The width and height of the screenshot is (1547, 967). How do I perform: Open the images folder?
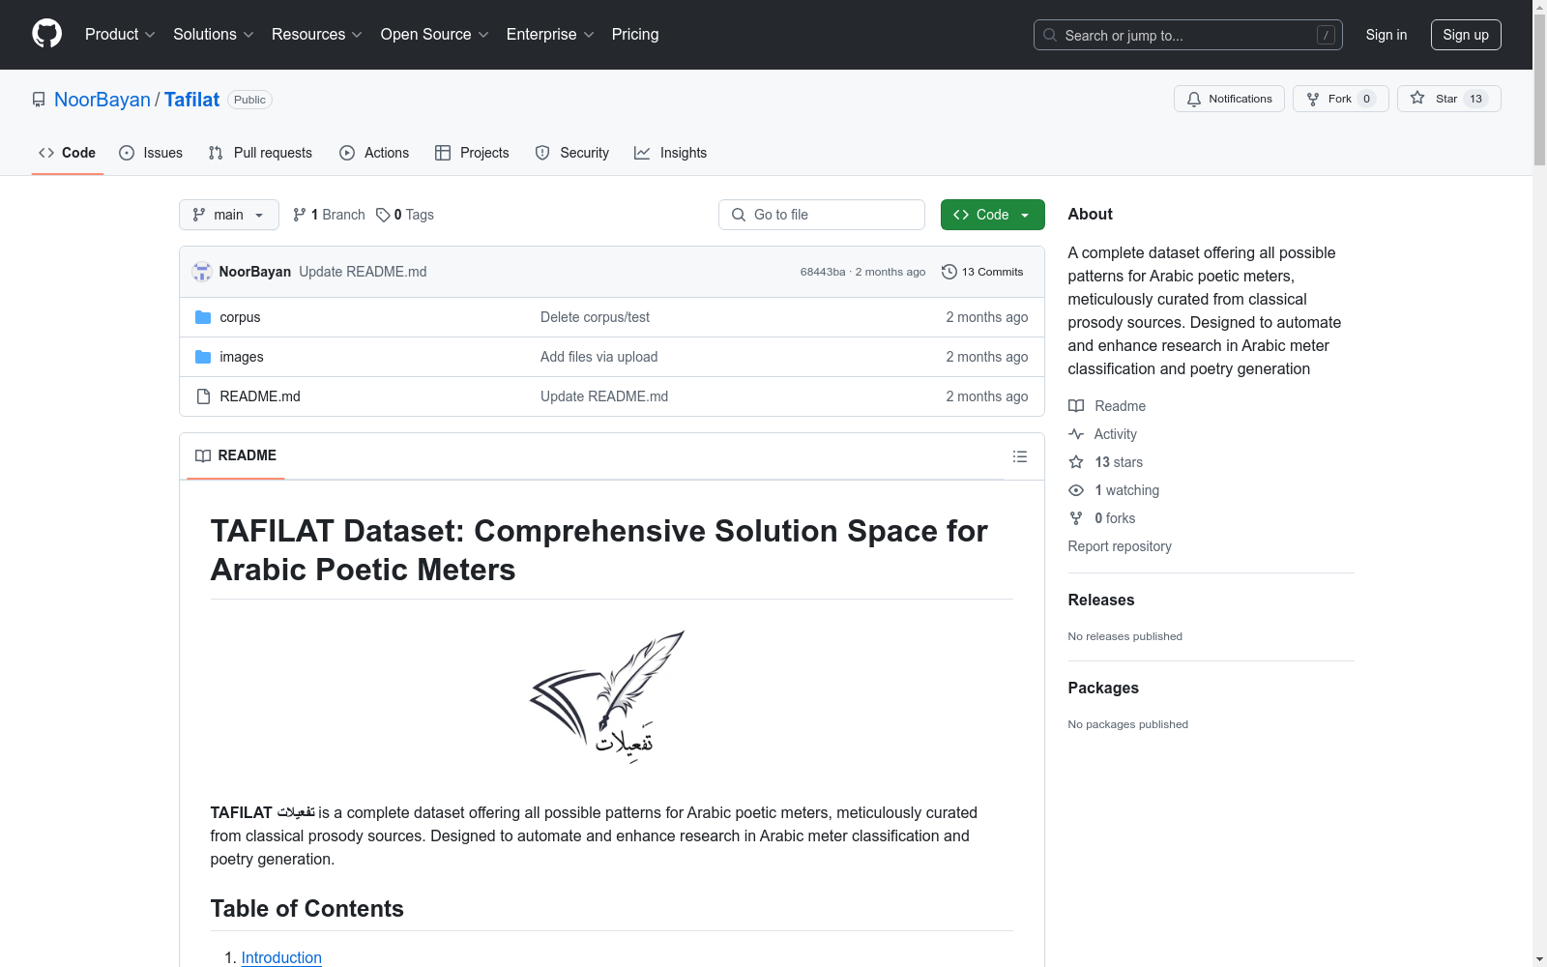pyautogui.click(x=242, y=357)
